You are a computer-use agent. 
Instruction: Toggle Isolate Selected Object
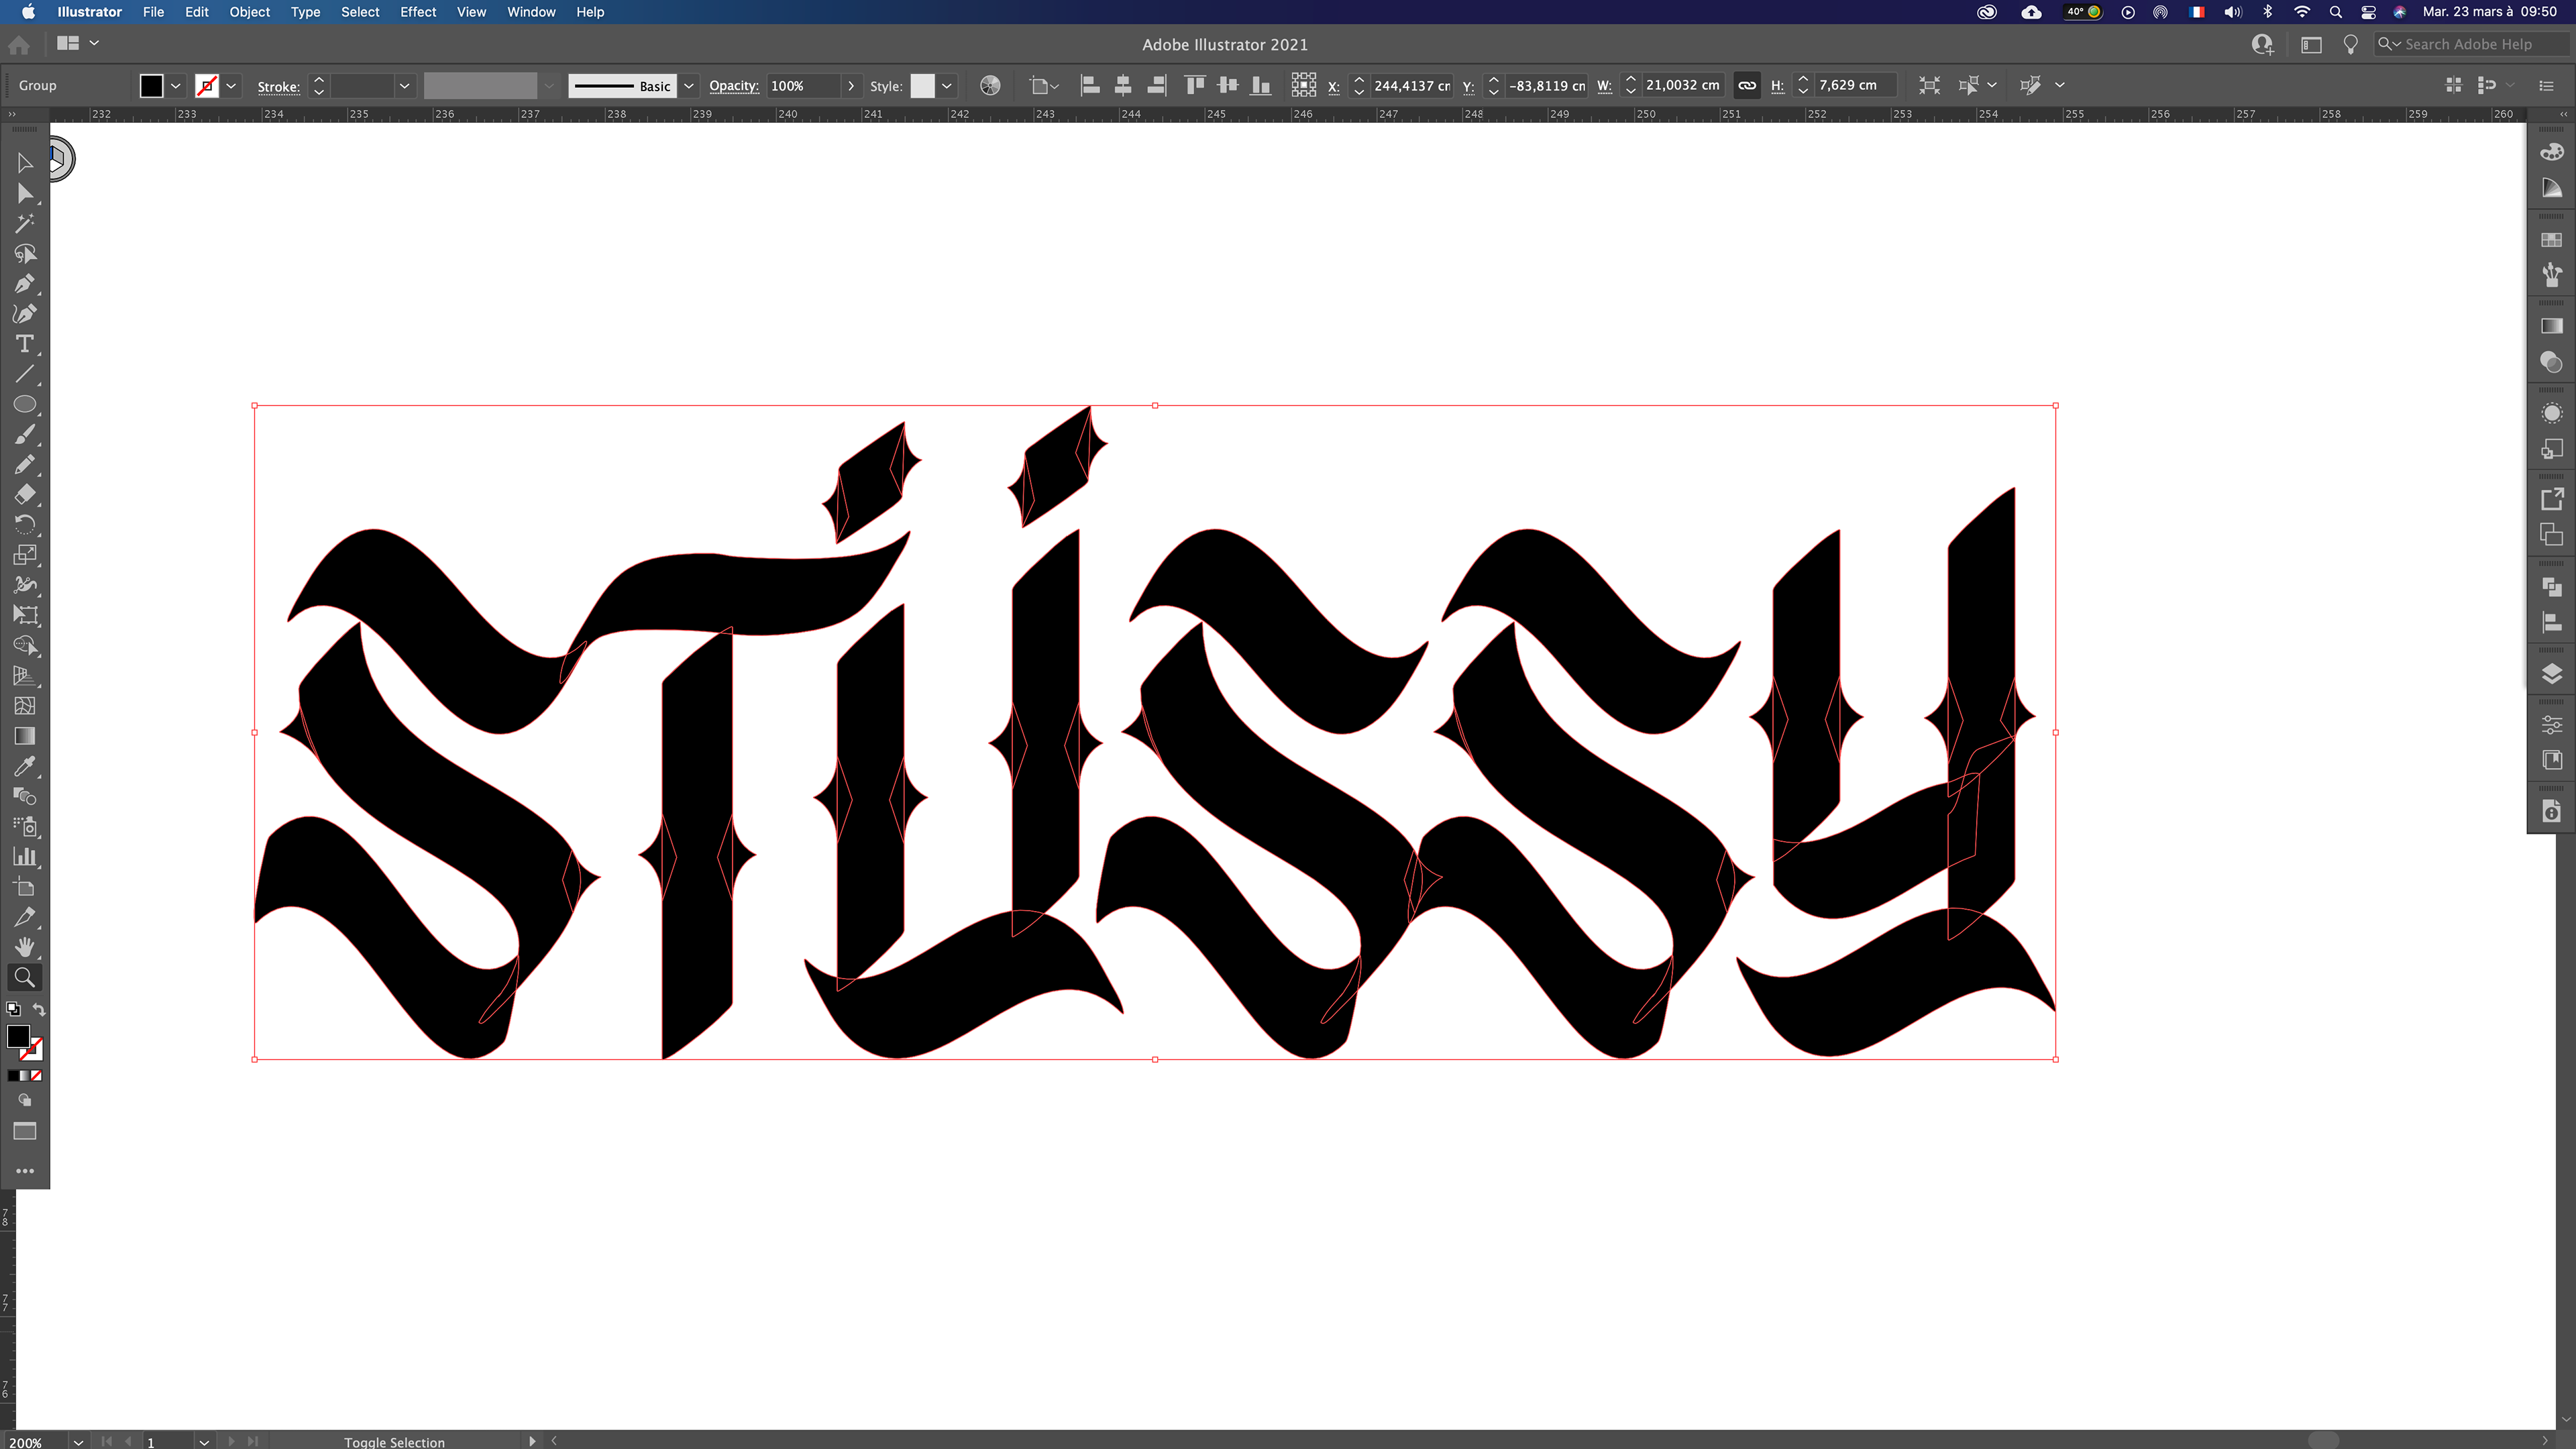[1929, 86]
